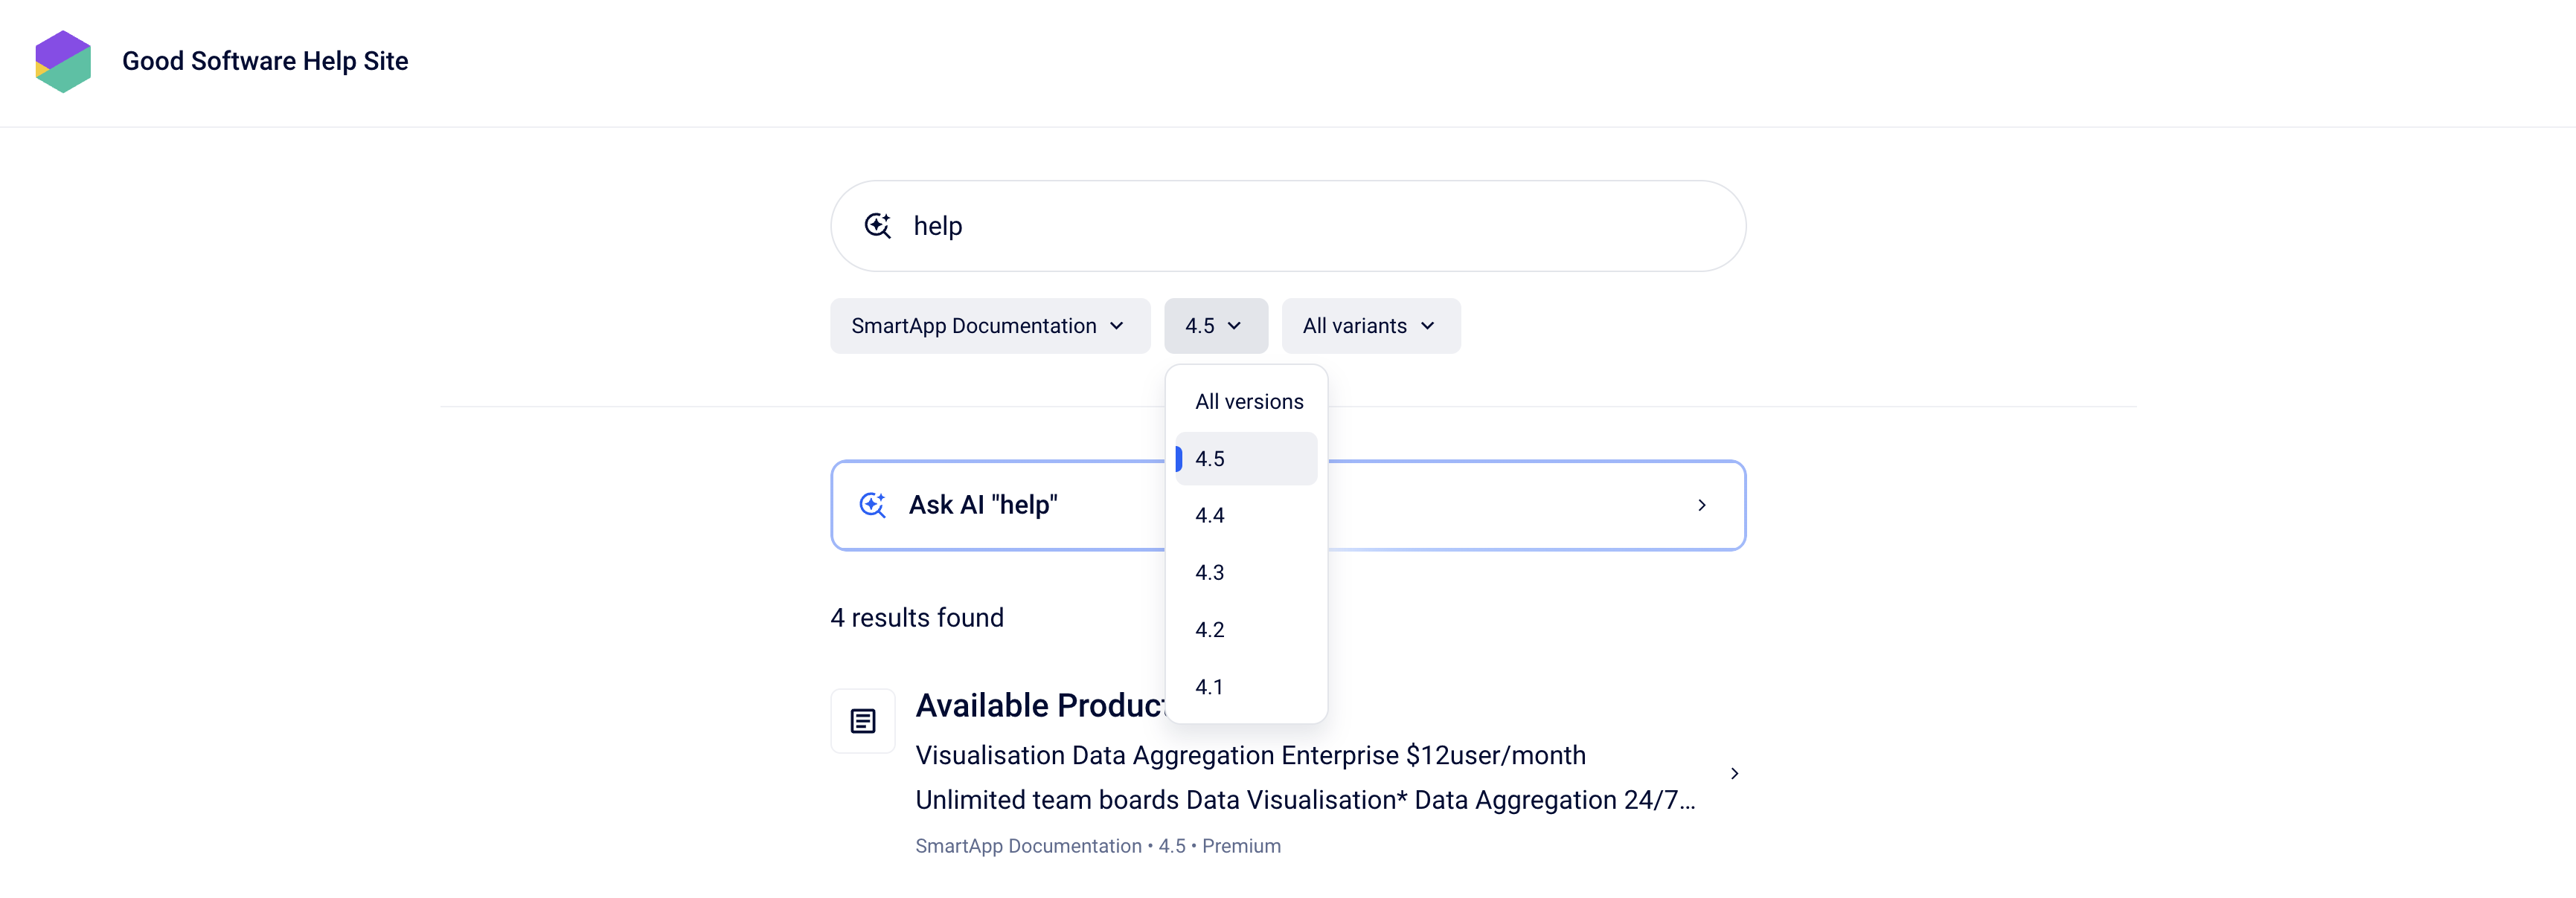Viewport: 2576px width, 898px height.
Task: Click the 4 results found text
Action: tap(917, 618)
